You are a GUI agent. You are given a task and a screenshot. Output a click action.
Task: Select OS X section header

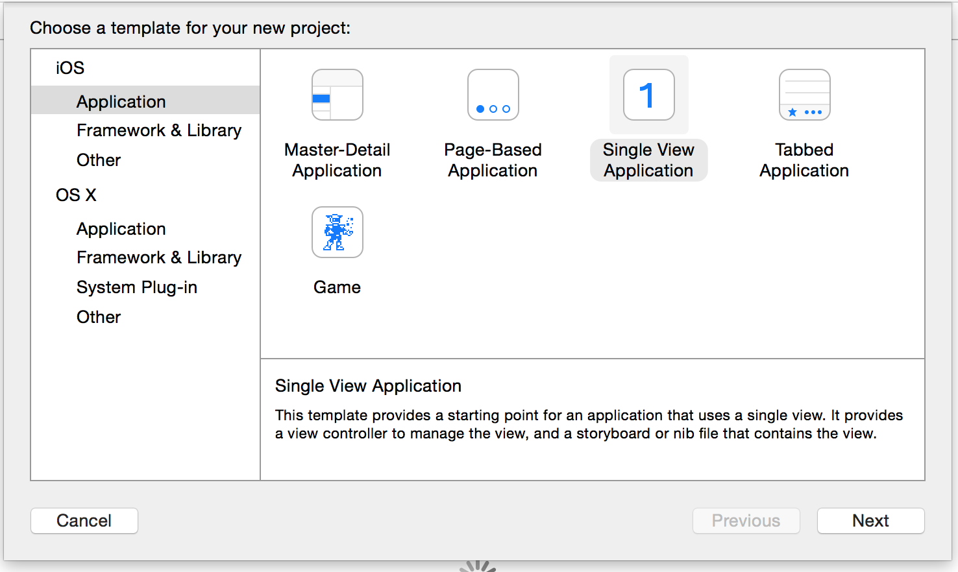(x=76, y=195)
